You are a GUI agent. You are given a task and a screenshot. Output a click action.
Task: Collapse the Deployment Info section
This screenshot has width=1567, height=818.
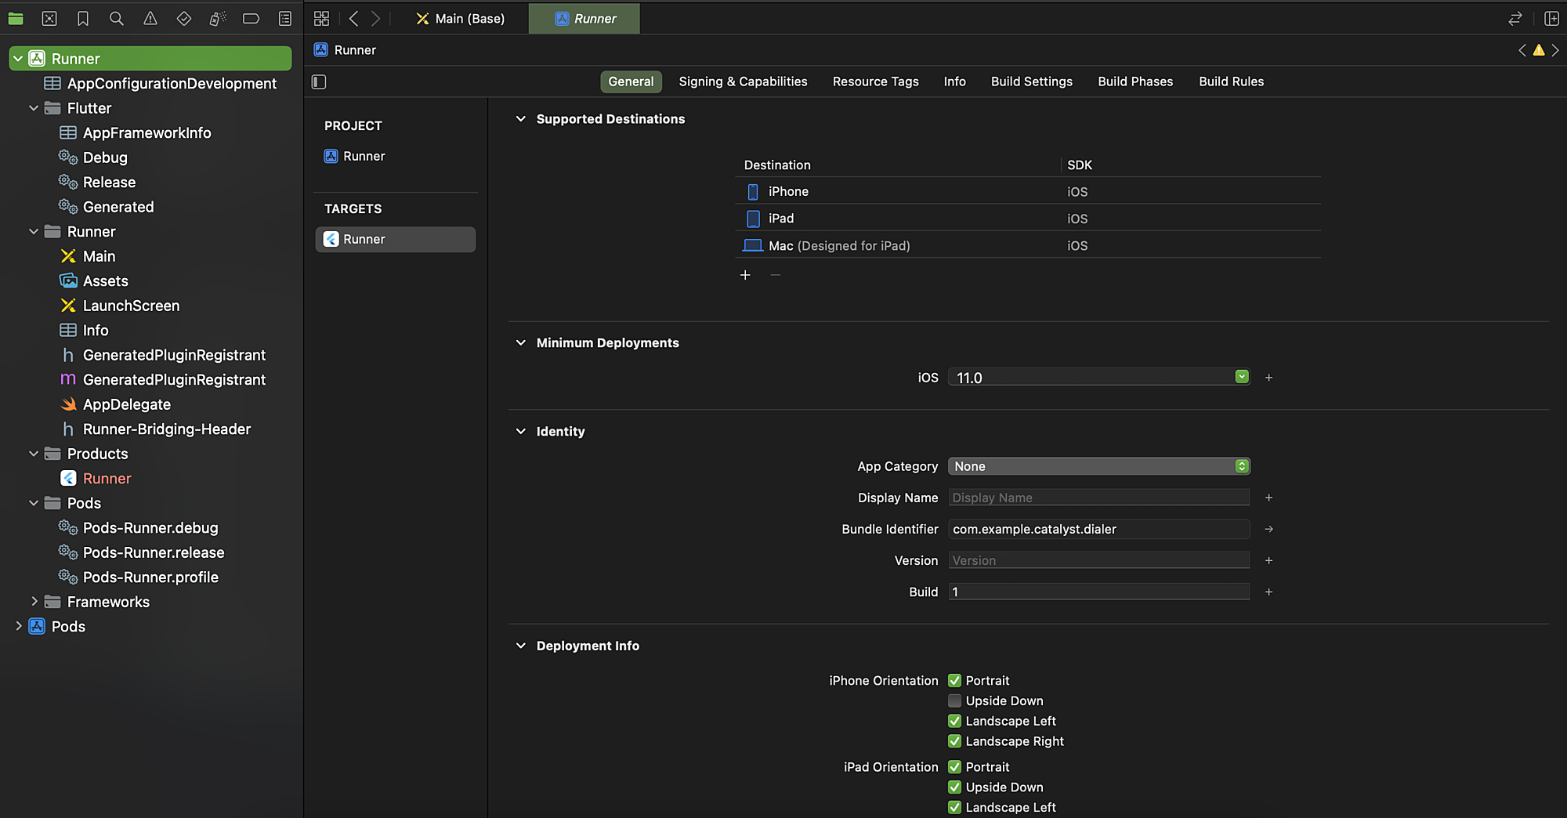point(520,646)
